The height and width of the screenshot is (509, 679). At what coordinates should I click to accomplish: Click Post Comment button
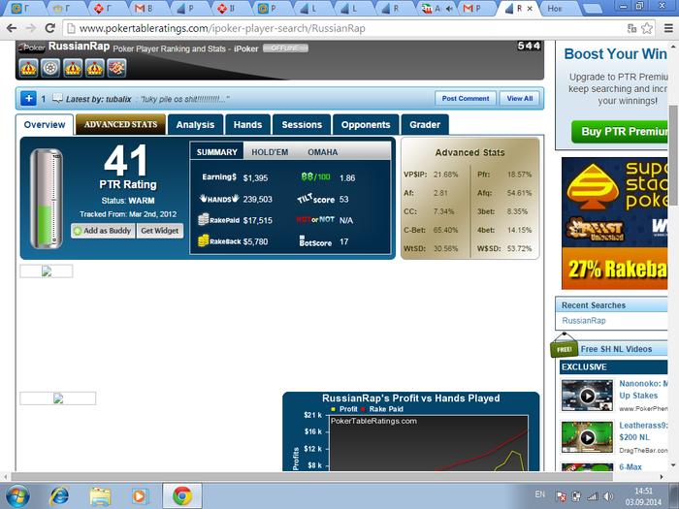pyautogui.click(x=466, y=98)
